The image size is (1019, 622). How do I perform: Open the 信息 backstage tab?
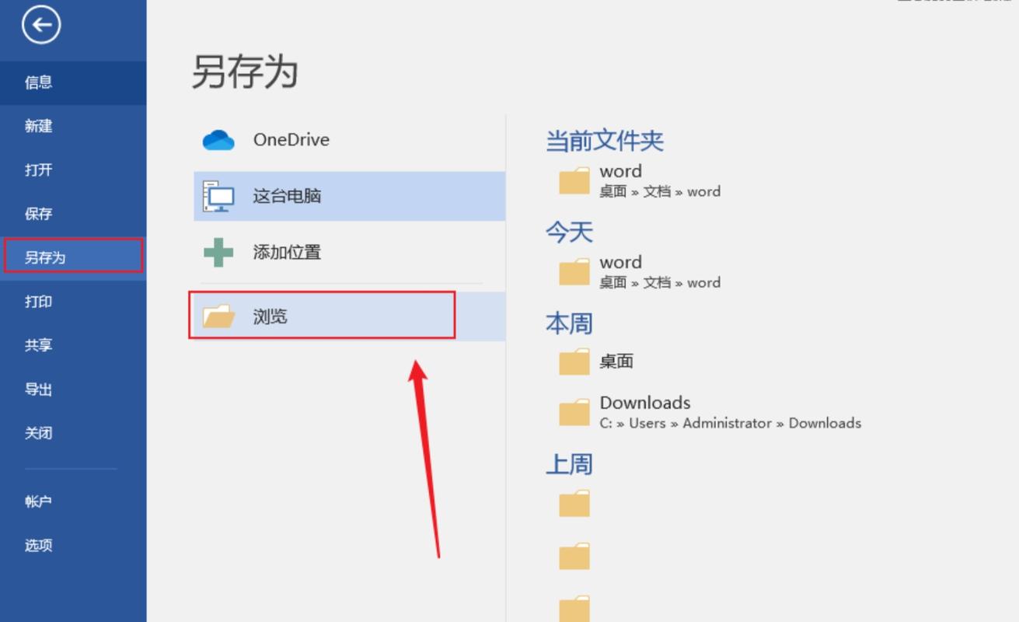click(37, 82)
